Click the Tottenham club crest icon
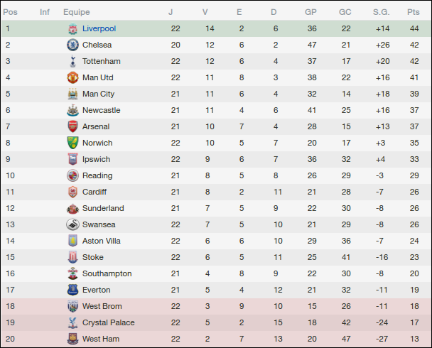 point(72,61)
